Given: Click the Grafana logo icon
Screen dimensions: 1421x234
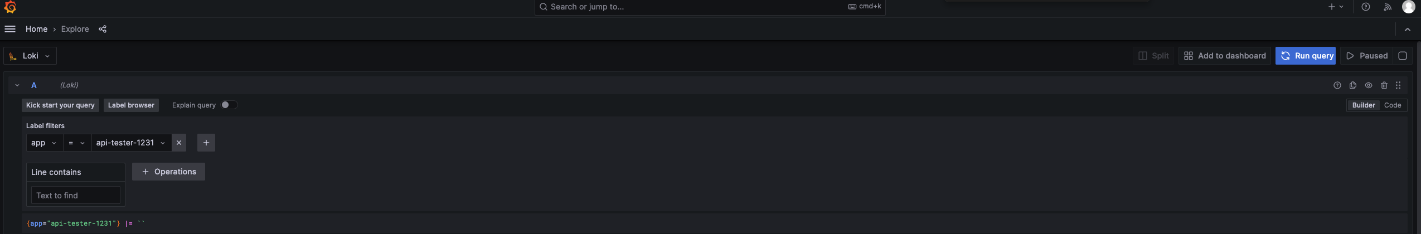Looking at the screenshot, I should [x=10, y=7].
